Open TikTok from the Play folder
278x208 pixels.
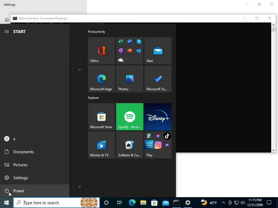(167, 136)
